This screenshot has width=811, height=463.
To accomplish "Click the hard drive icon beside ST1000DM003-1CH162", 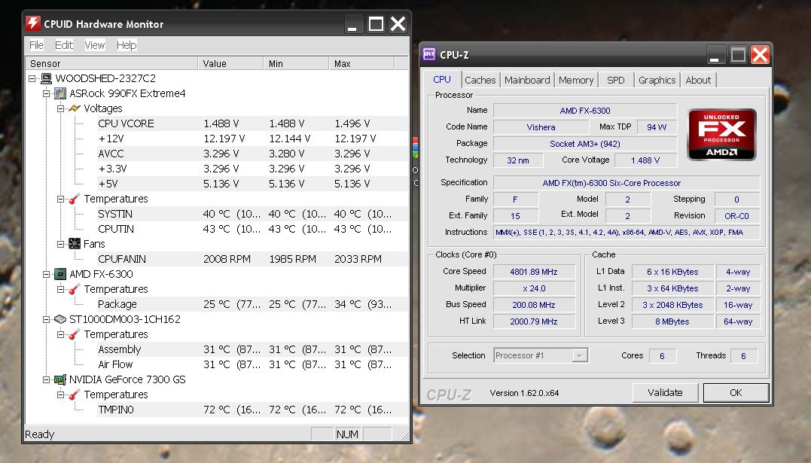I will tap(60, 319).
